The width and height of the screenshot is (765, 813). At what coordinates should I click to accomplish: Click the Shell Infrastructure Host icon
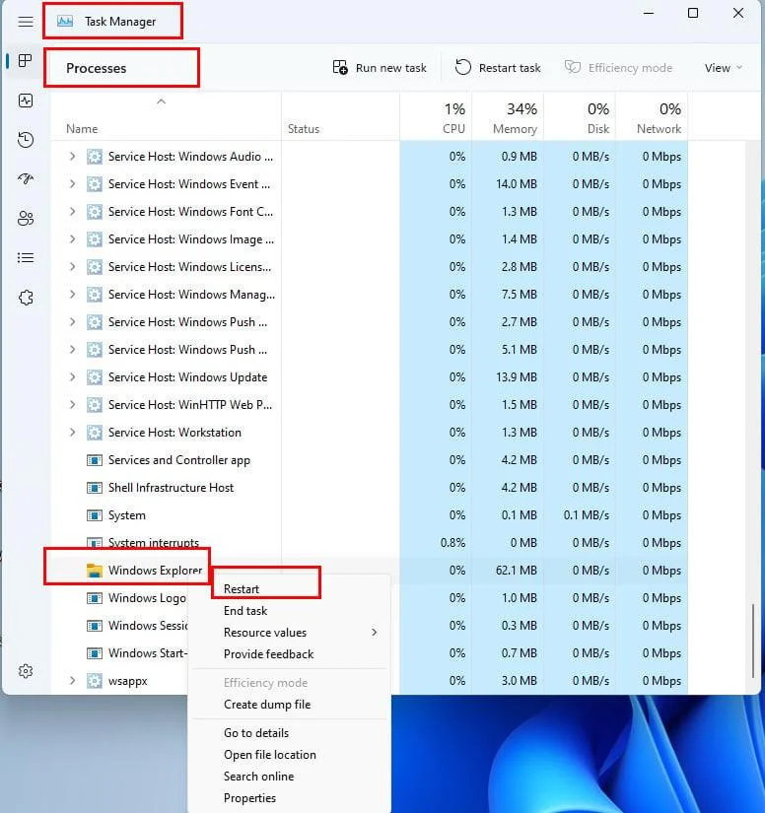[95, 488]
